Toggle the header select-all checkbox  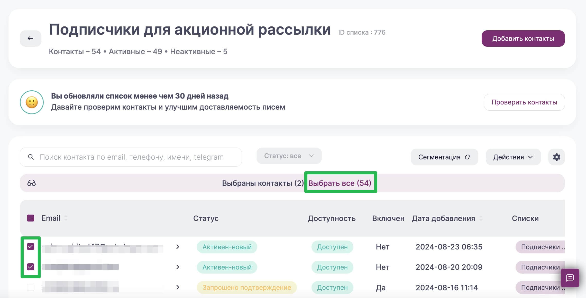tap(31, 218)
